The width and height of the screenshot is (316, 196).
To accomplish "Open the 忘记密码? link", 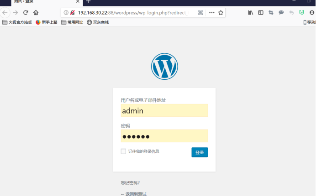I will [130, 183].
